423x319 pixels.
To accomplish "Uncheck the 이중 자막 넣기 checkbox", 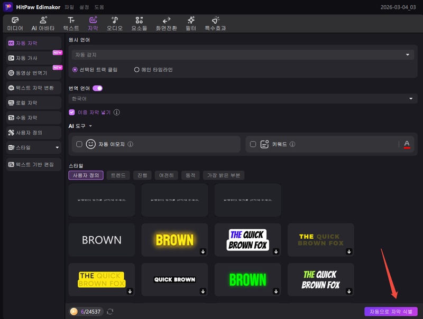I will [72, 112].
